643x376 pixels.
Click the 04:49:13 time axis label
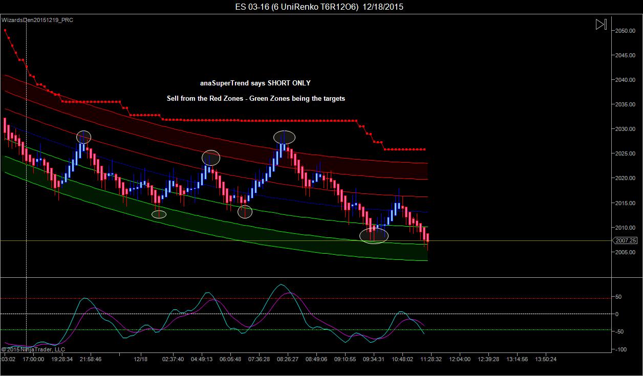(202, 359)
